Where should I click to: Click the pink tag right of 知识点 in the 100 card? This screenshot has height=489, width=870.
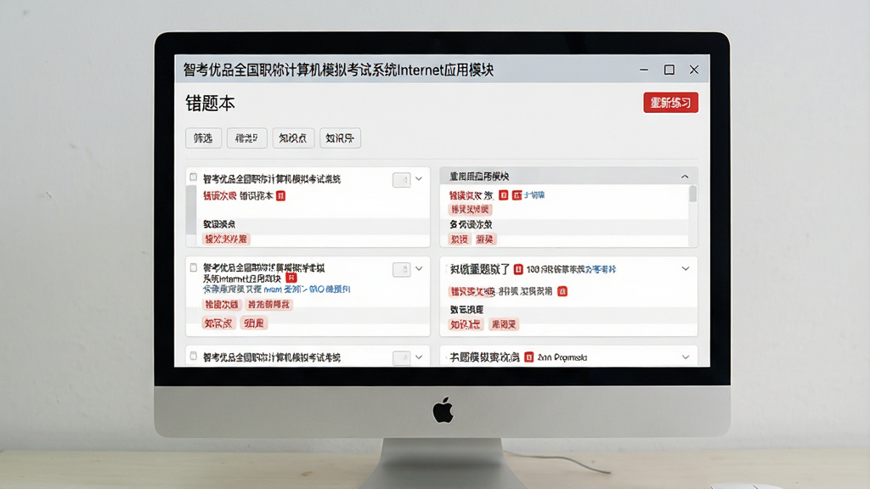click(503, 324)
